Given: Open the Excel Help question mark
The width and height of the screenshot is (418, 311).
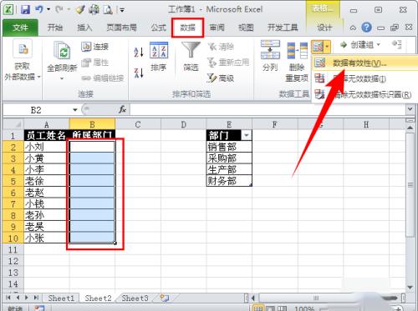Looking at the screenshot, I should click(366, 28).
